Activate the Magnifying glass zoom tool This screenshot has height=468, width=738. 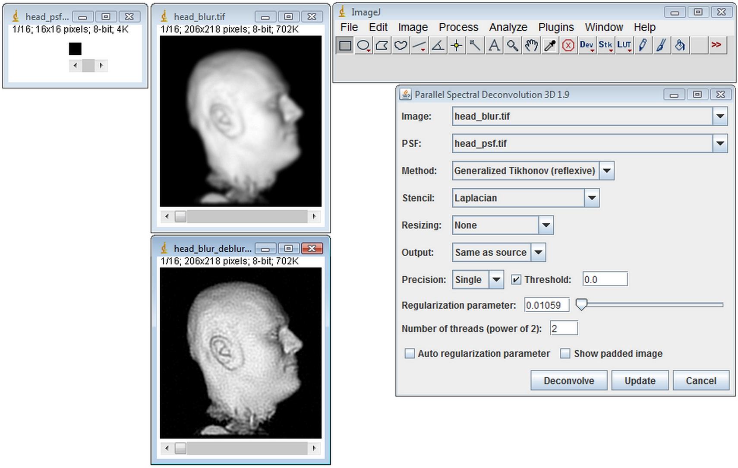(513, 45)
